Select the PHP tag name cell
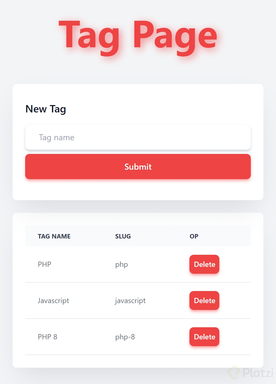The image size is (276, 384). [x=44, y=264]
